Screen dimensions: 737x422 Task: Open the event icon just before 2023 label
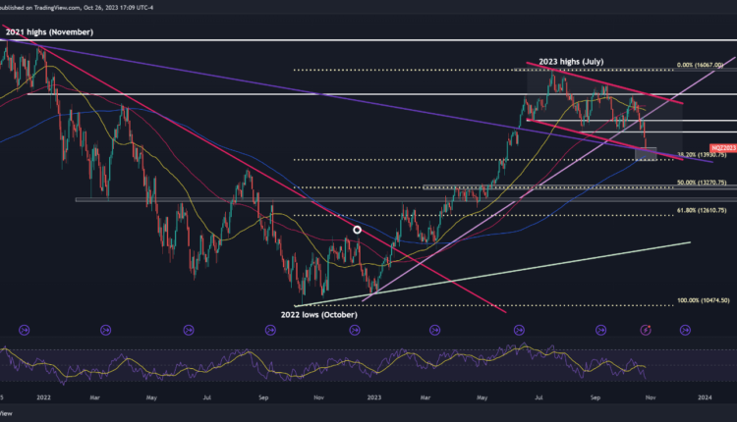point(351,329)
